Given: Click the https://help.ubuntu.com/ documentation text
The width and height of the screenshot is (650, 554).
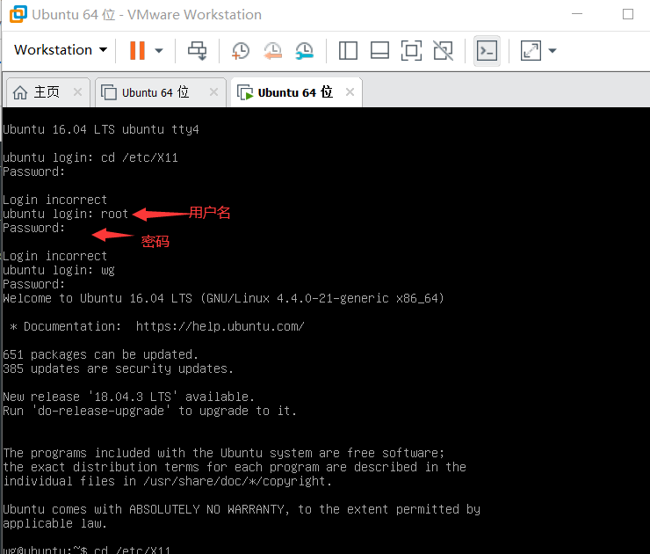Looking at the screenshot, I should pos(220,326).
